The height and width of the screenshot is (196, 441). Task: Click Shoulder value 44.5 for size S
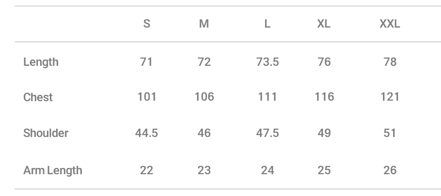[146, 133]
